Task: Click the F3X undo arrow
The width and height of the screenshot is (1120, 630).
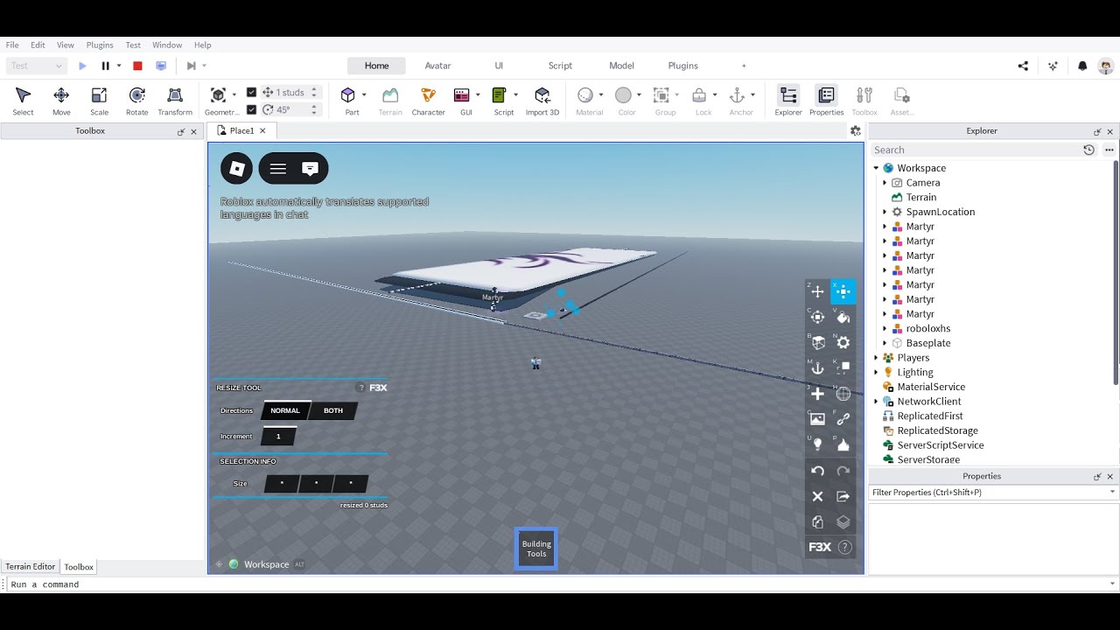Action: (817, 471)
